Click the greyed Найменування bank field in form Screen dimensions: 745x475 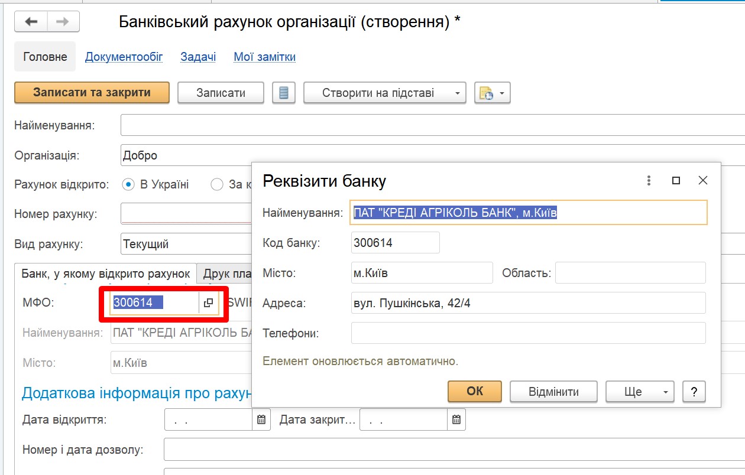click(x=181, y=333)
